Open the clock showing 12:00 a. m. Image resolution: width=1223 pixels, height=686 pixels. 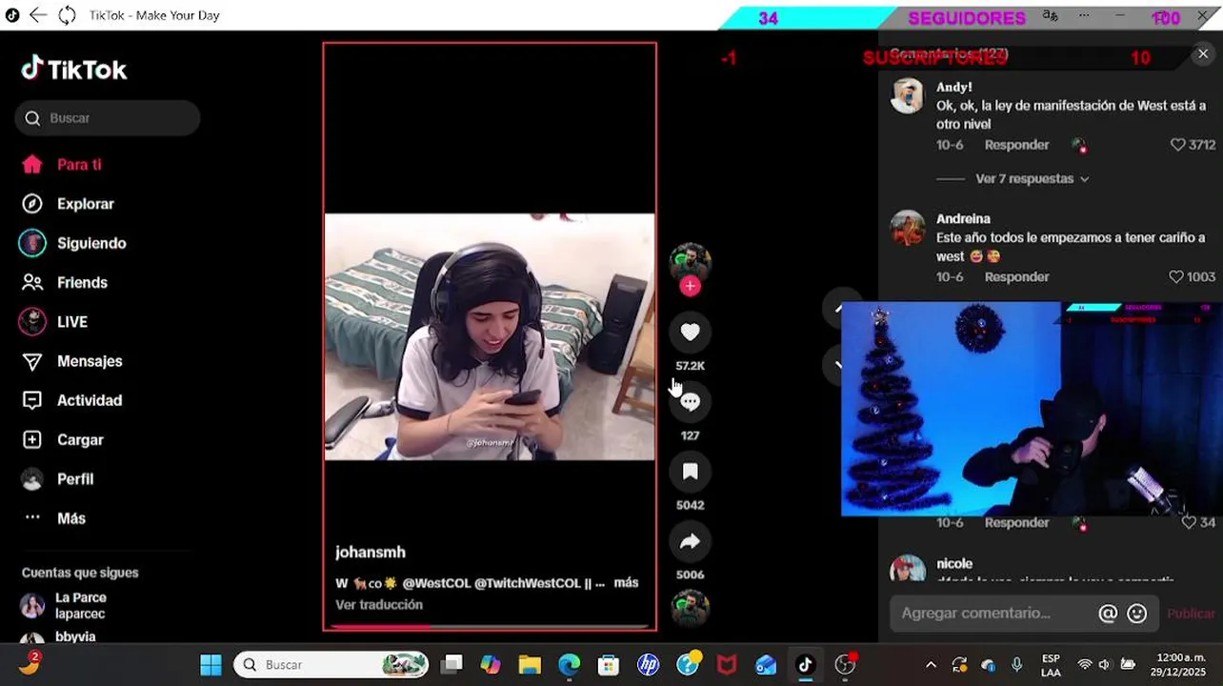coord(1180,665)
